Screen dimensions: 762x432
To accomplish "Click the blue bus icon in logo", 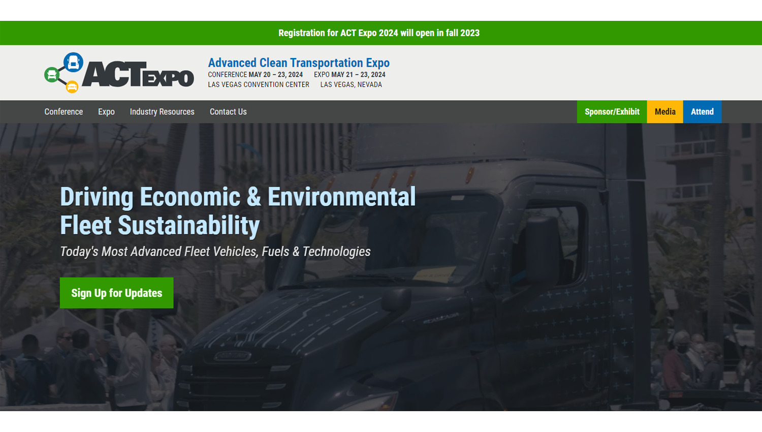I will coord(73,62).
